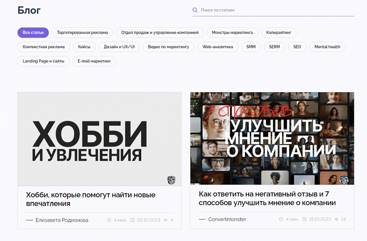The image size is (367, 241).
Task: Select the Все статьи filter
Action: (33, 33)
